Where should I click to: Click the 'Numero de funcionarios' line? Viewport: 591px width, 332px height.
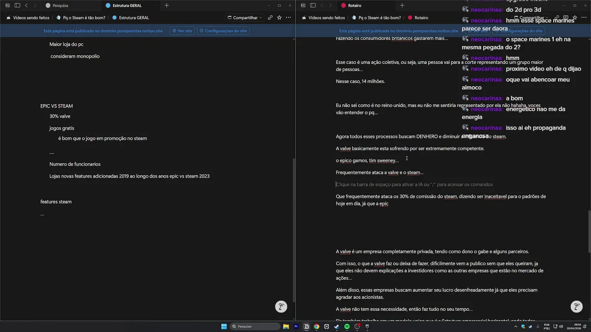[x=75, y=164]
